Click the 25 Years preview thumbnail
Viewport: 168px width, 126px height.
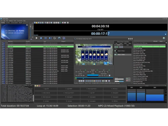14,32
